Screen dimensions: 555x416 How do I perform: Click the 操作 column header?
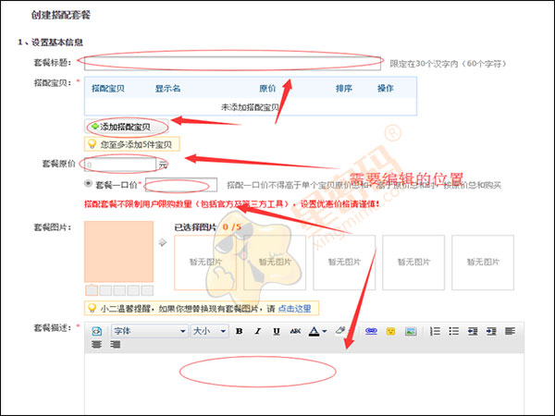point(386,89)
